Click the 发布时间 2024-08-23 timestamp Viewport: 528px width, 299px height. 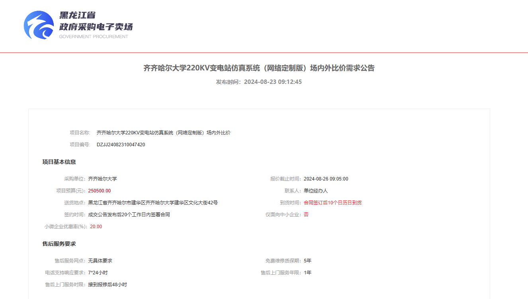[x=259, y=82]
